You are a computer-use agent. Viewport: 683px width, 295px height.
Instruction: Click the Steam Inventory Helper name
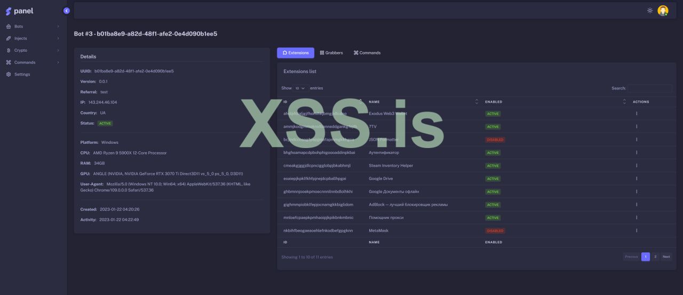click(391, 166)
